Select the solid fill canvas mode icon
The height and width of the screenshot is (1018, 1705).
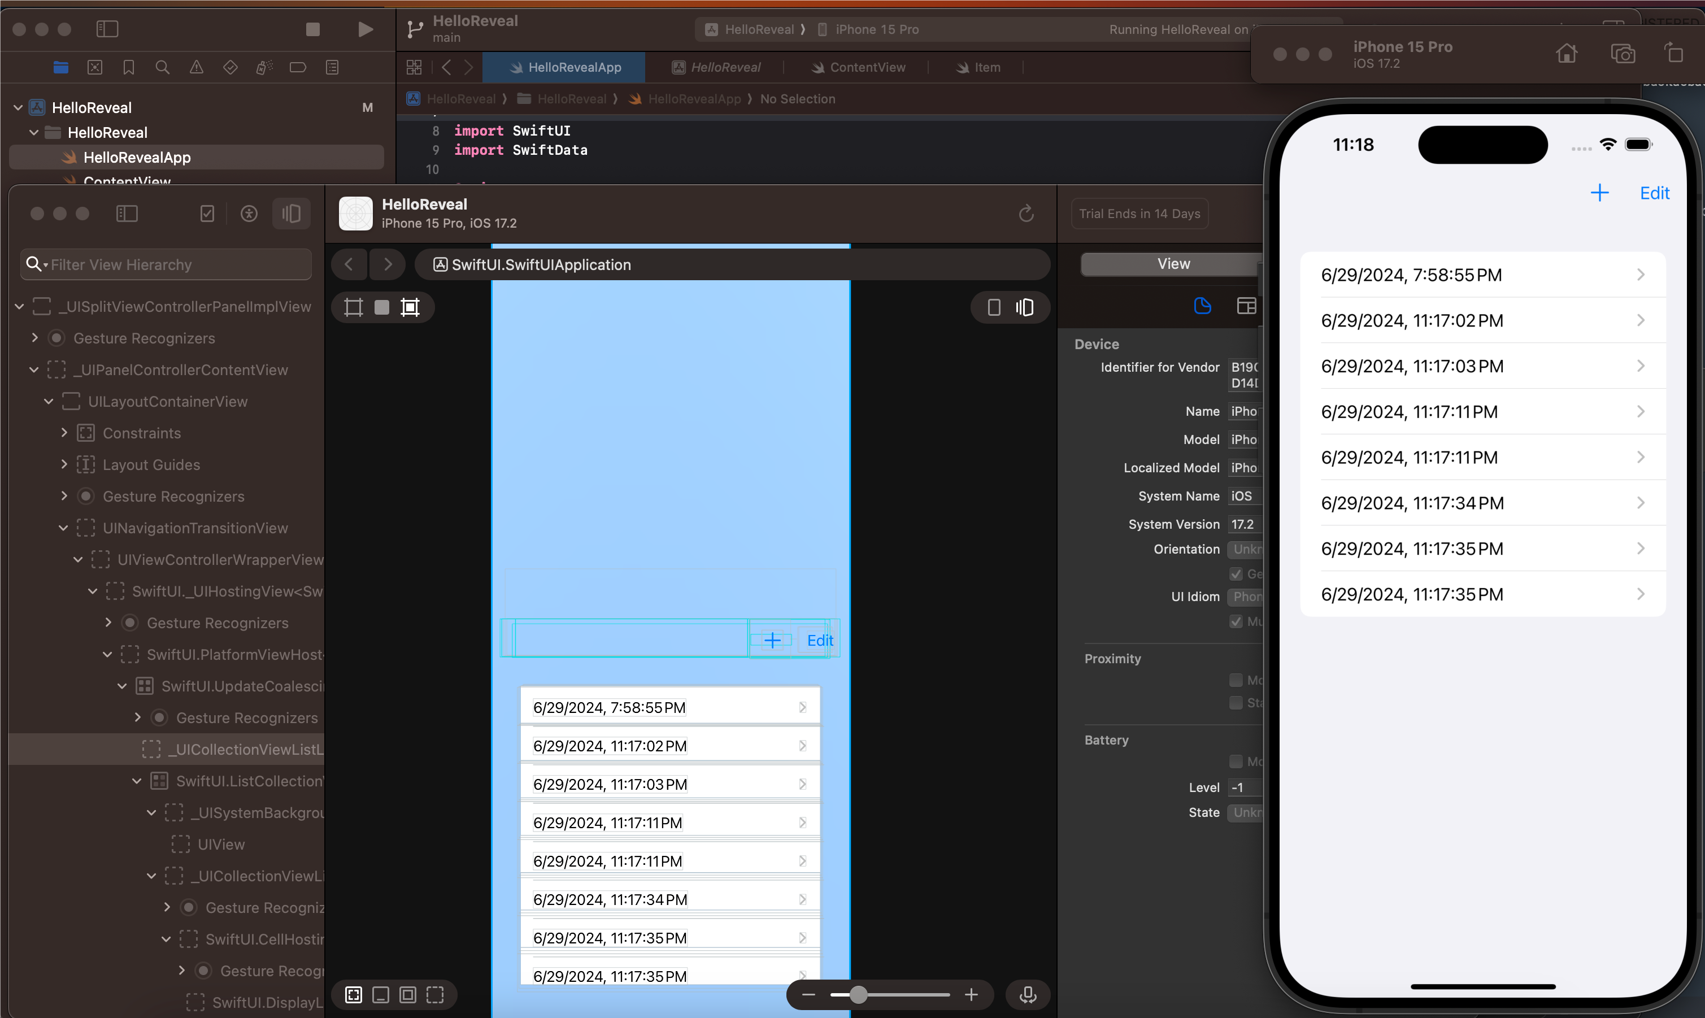click(x=382, y=307)
